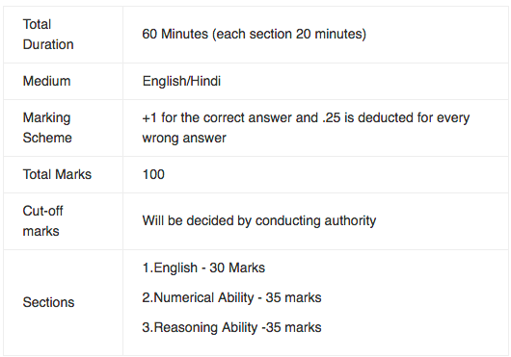Screen dimensions: 511x357
Task: Select the 'Total Marks' label
Action: click(57, 174)
